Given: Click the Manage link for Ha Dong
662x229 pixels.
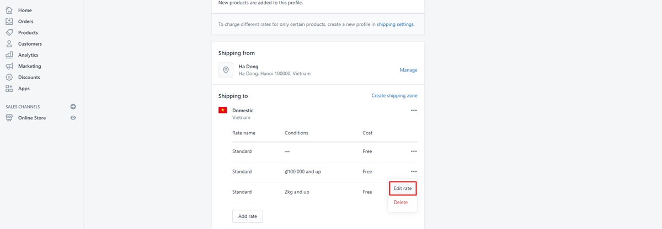Looking at the screenshot, I should point(409,70).
